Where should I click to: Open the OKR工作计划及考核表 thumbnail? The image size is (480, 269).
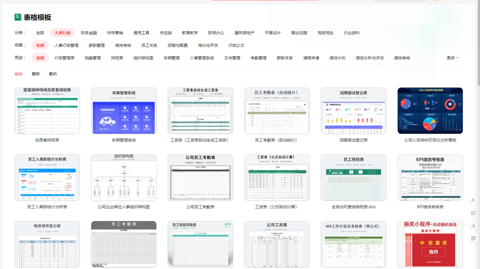354,244
